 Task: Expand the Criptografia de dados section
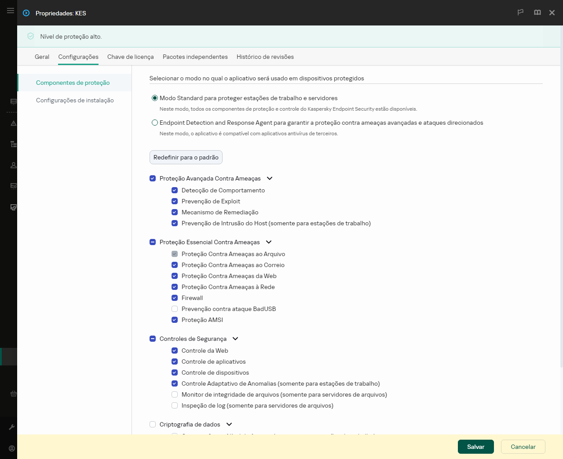click(229, 424)
